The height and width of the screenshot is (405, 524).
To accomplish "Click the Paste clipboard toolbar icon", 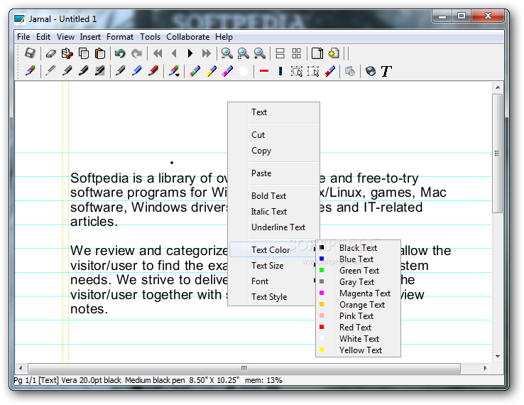I will click(100, 53).
